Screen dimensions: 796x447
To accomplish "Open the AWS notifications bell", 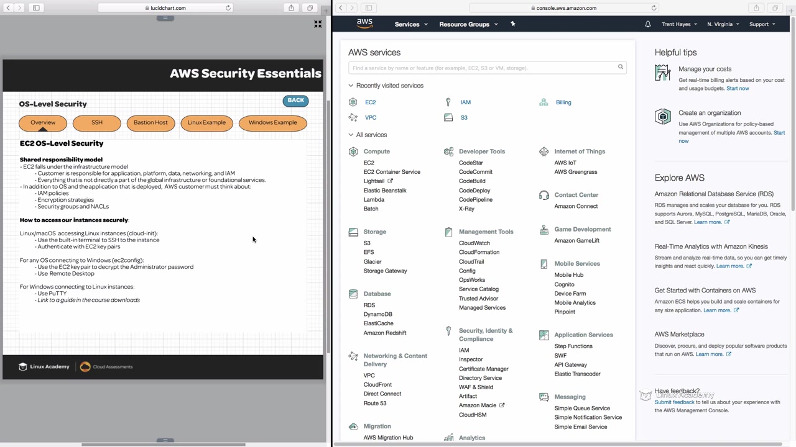I will point(647,24).
